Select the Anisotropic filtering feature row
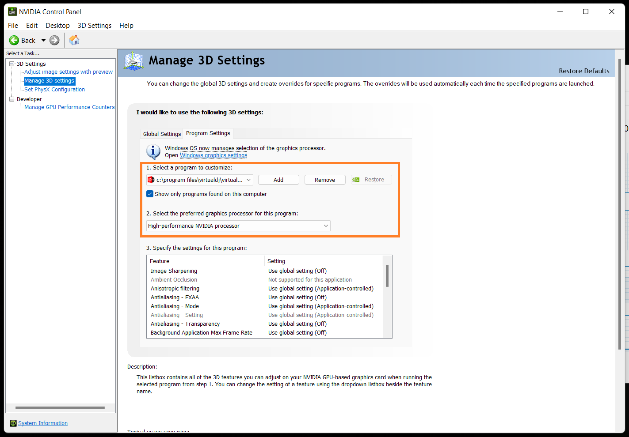The image size is (629, 437). pos(264,289)
